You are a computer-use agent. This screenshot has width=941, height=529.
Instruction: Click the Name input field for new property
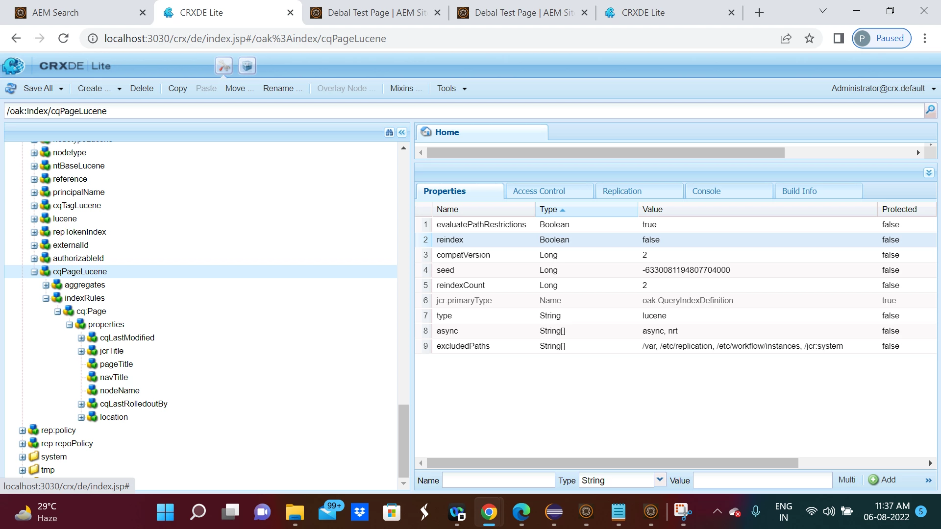(498, 481)
